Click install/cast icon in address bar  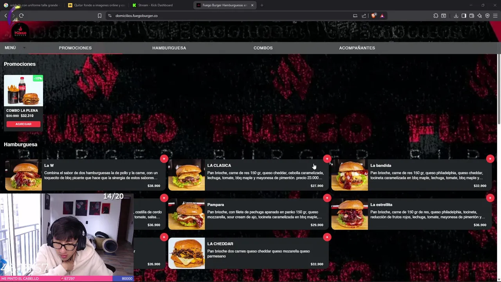[x=355, y=16]
